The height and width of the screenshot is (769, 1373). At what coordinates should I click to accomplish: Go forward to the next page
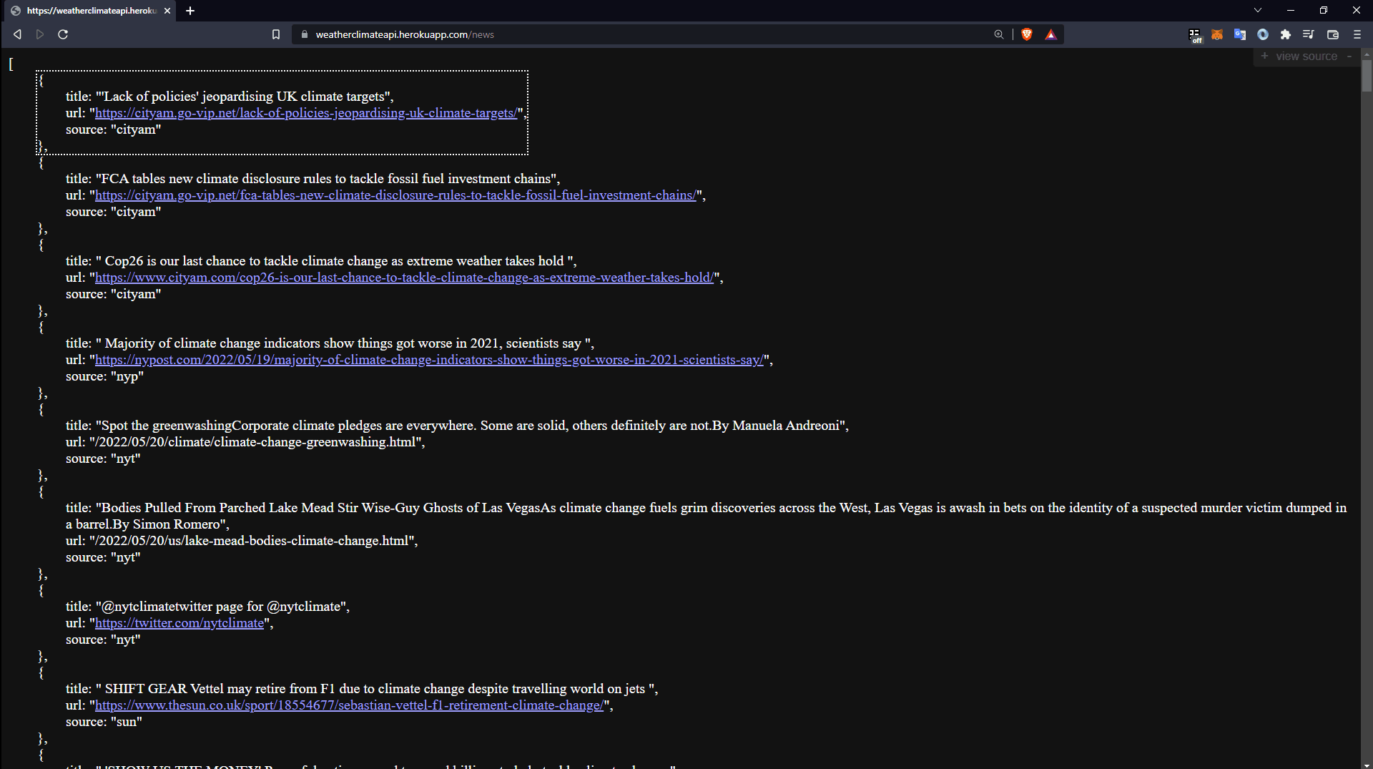click(40, 34)
